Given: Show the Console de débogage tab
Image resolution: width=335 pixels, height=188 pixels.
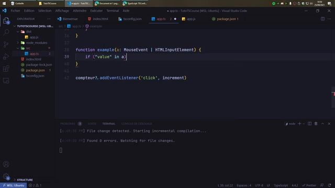Looking at the screenshot, I should tap(137, 124).
